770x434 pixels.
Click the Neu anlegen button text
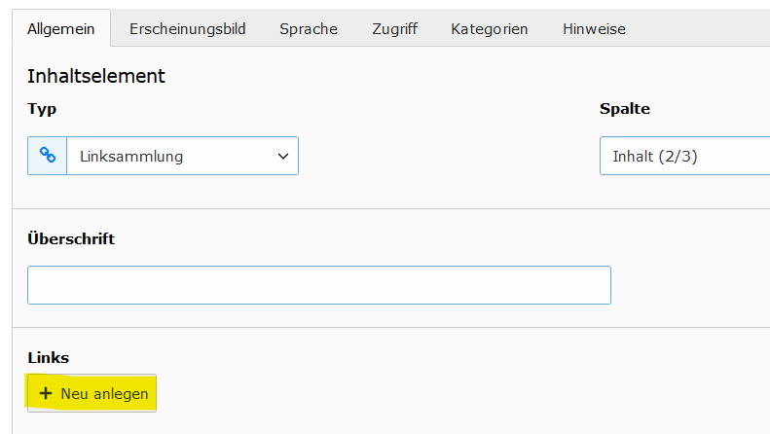104,394
